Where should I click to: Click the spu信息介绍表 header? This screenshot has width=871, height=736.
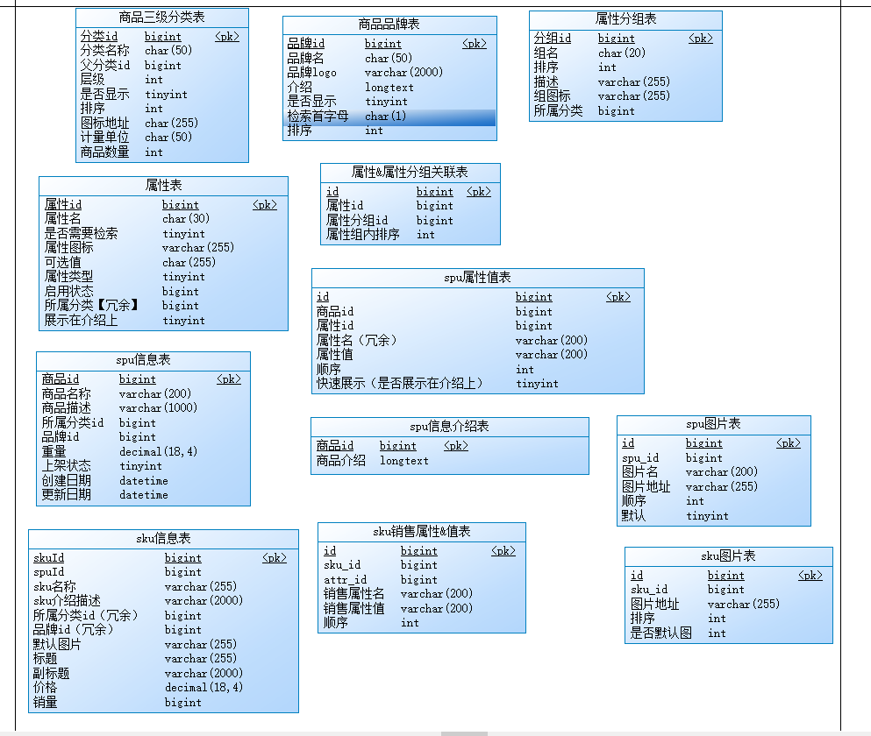pos(449,427)
